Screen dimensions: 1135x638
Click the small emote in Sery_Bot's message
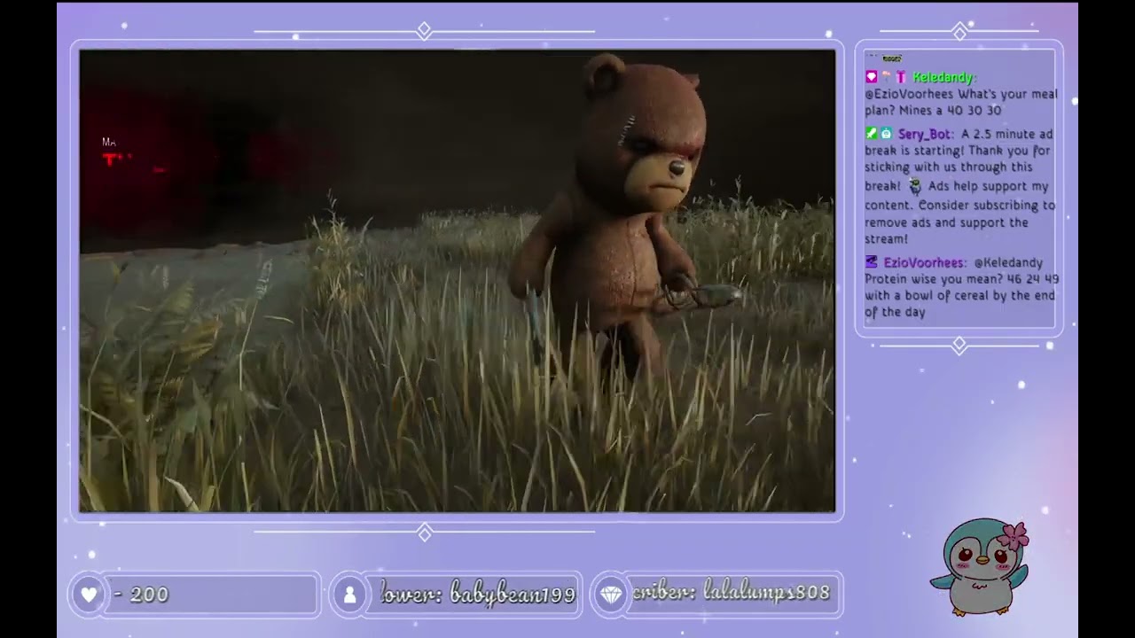(x=915, y=187)
